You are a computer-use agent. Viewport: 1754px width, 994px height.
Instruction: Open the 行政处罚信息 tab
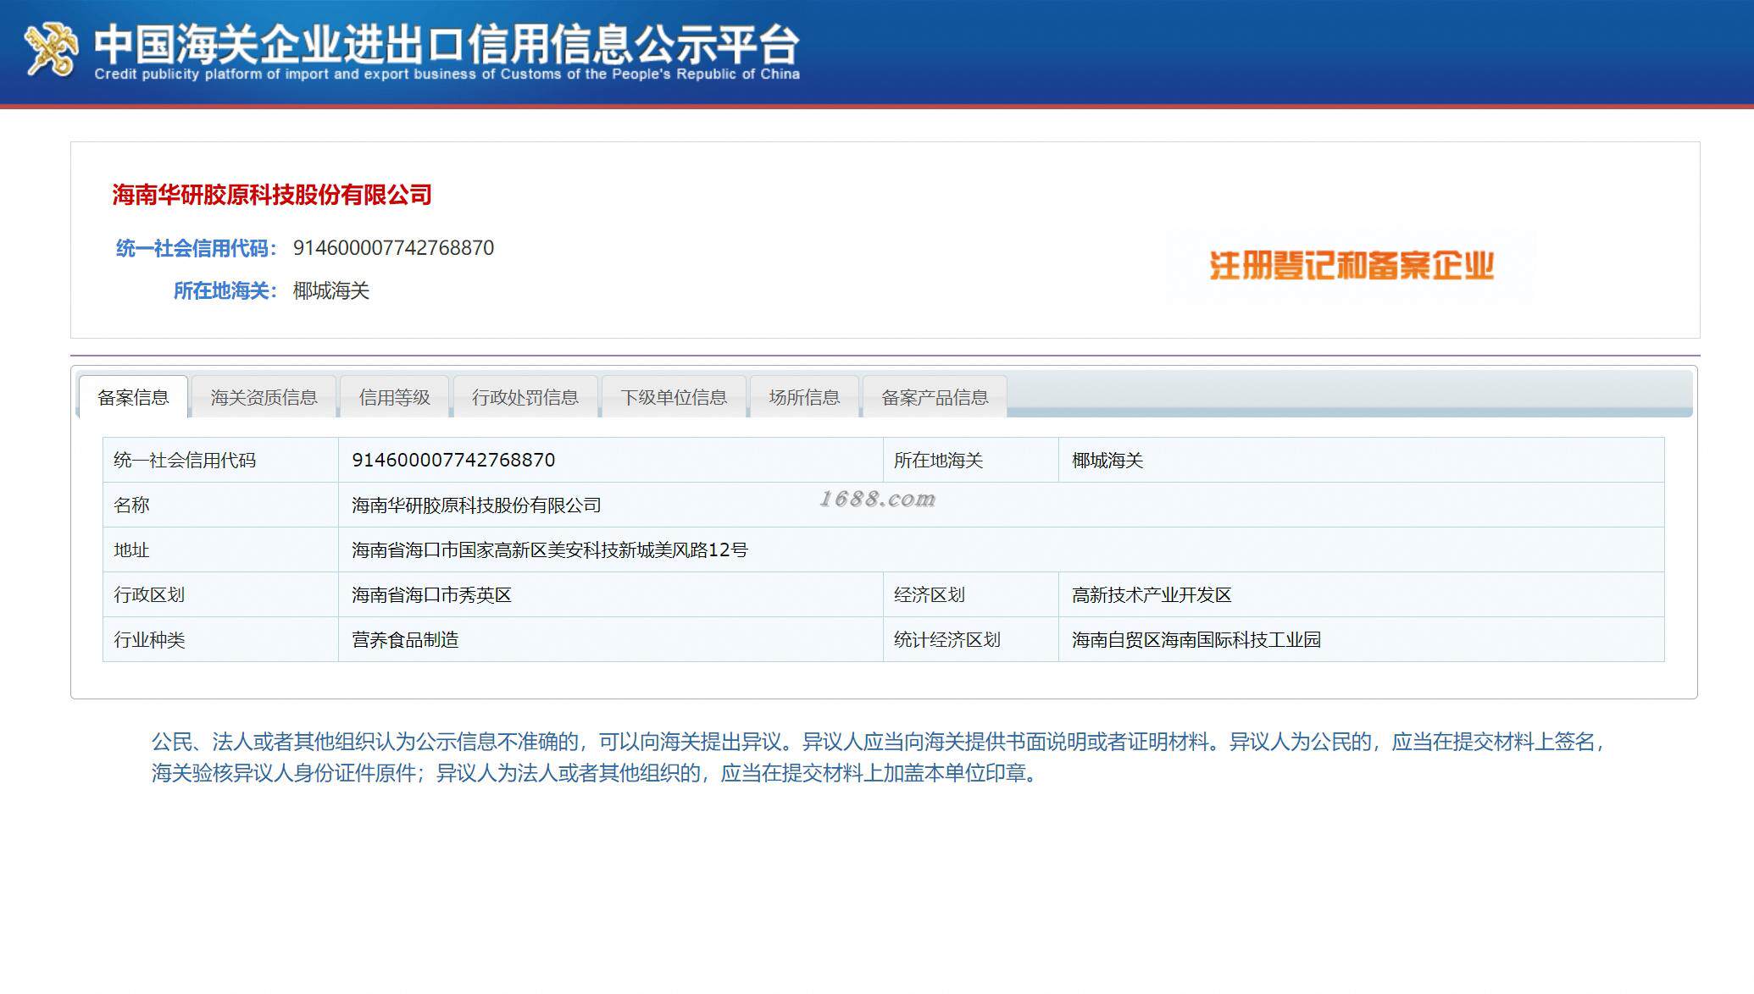click(x=525, y=397)
